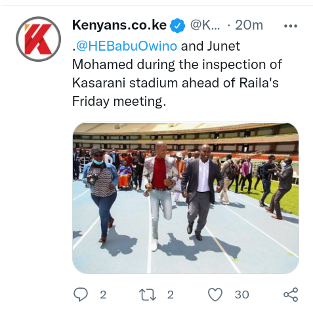This screenshot has height=309, width=313.
Task: Click the reply count of 2
Action: pos(103,295)
